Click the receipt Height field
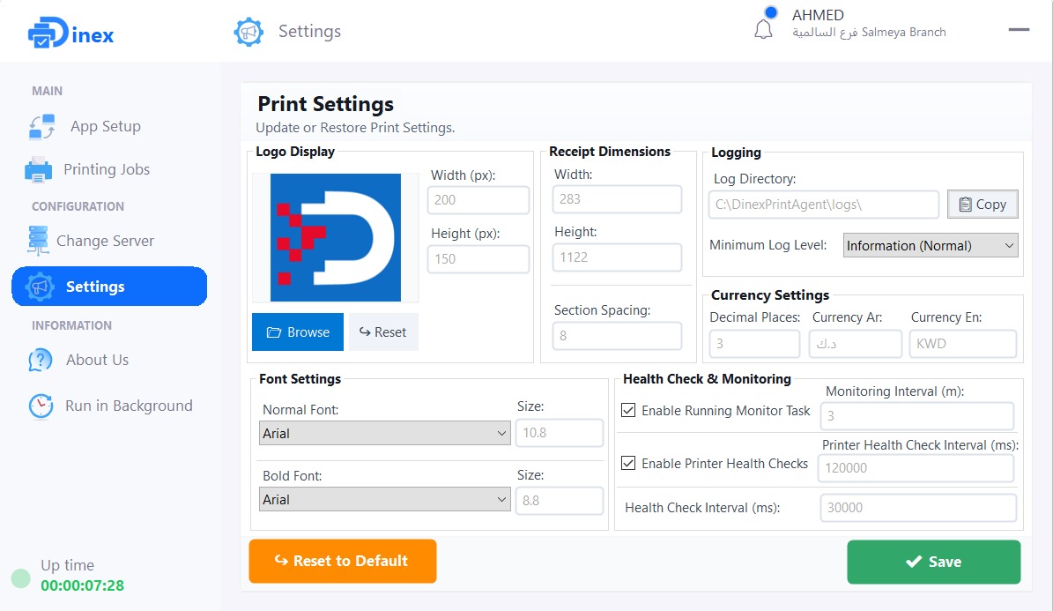 [617, 257]
